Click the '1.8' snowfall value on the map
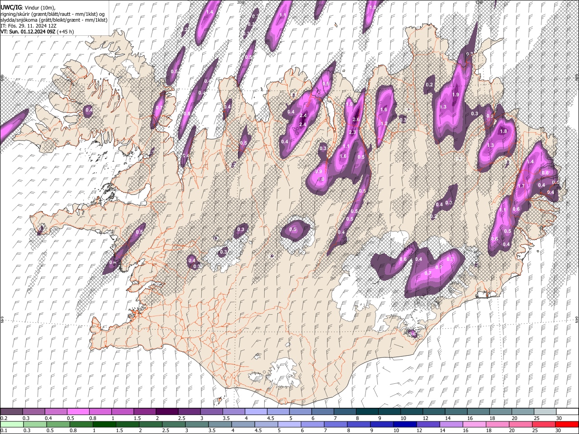579x434 pixels. coord(503,132)
